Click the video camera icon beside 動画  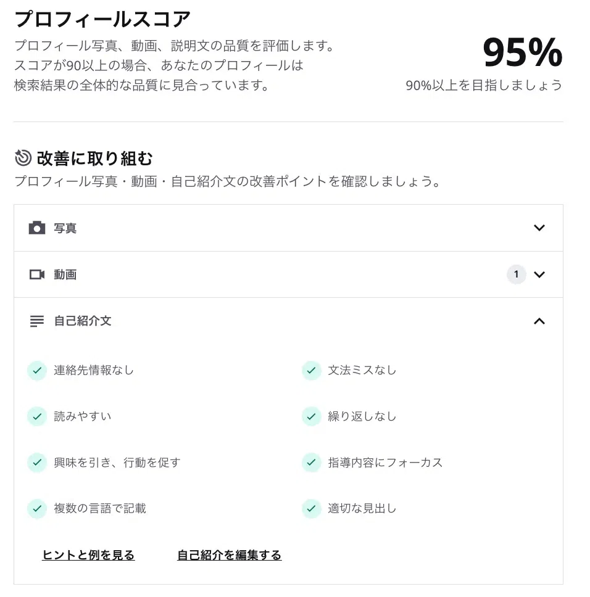coord(37,274)
